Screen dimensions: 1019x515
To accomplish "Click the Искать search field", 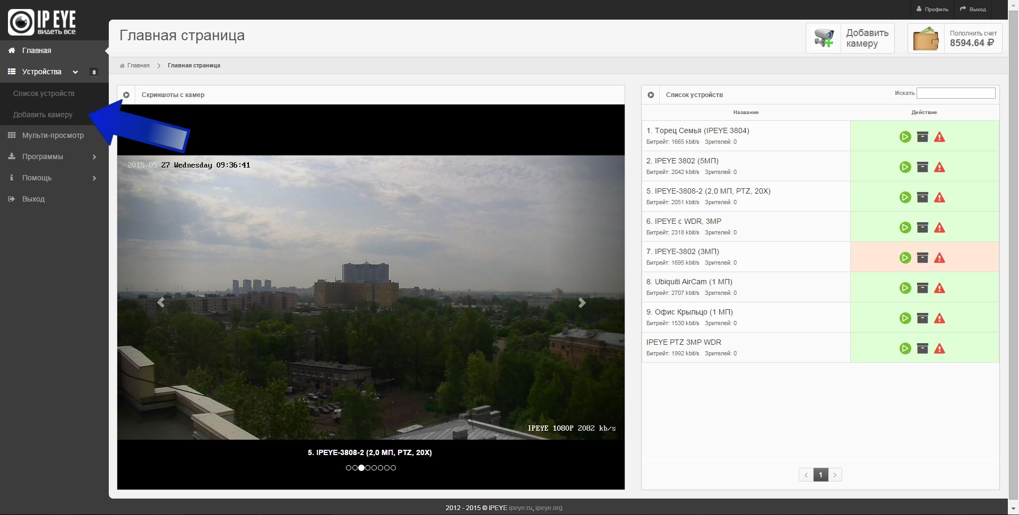I will click(955, 93).
